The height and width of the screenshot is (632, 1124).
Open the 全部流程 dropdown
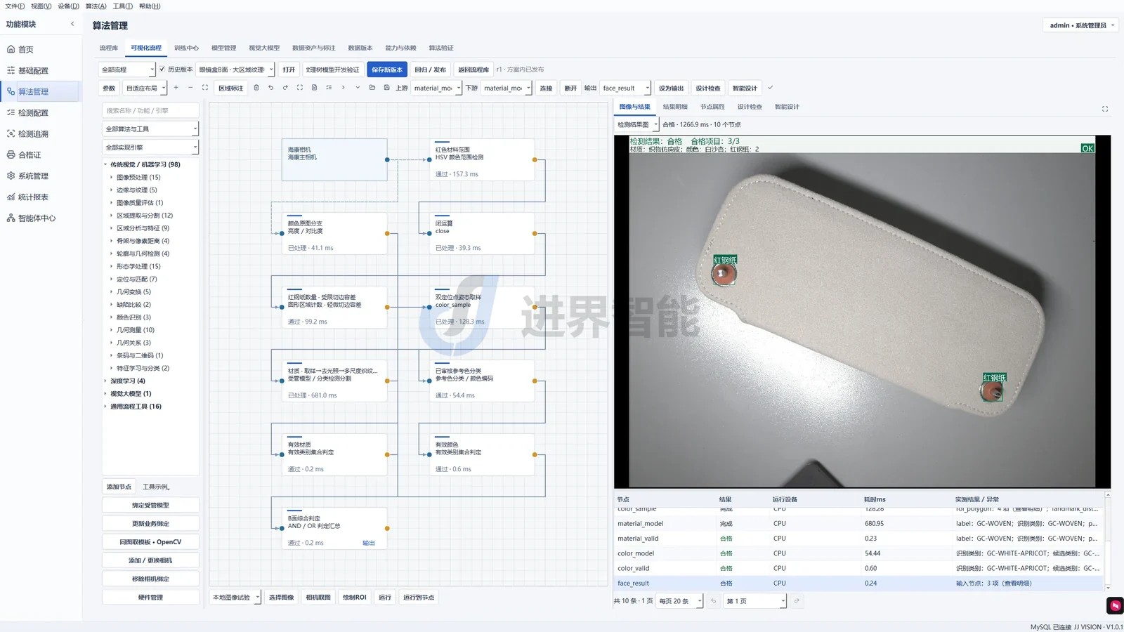(x=127, y=70)
